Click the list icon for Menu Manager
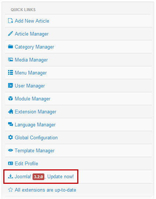Image resolution: width=156 pixels, height=199 pixels. (x=10, y=73)
